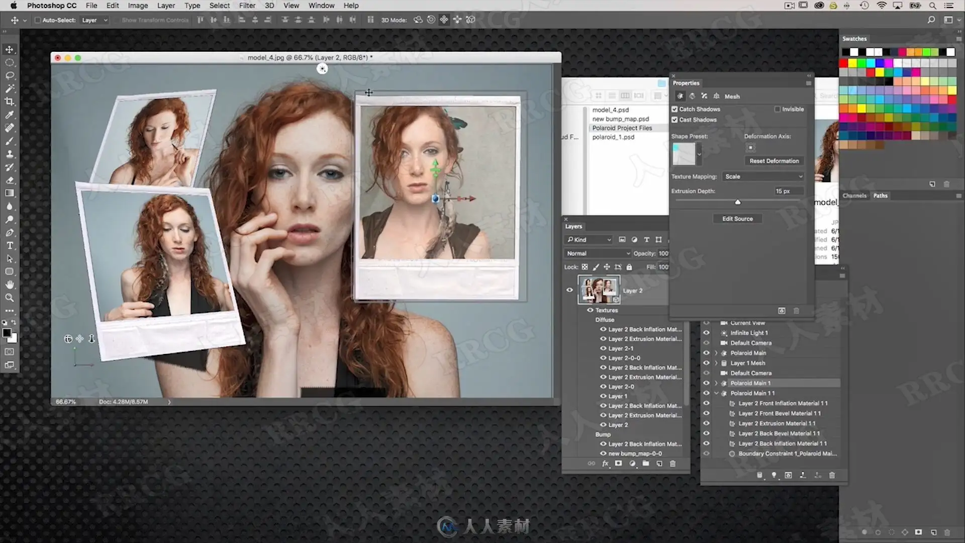This screenshot has height=543, width=965.
Task: Hide Layer 2 with the eye icon
Action: pos(569,290)
